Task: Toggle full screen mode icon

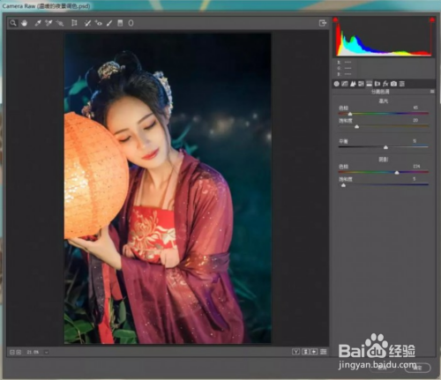Action: click(323, 23)
